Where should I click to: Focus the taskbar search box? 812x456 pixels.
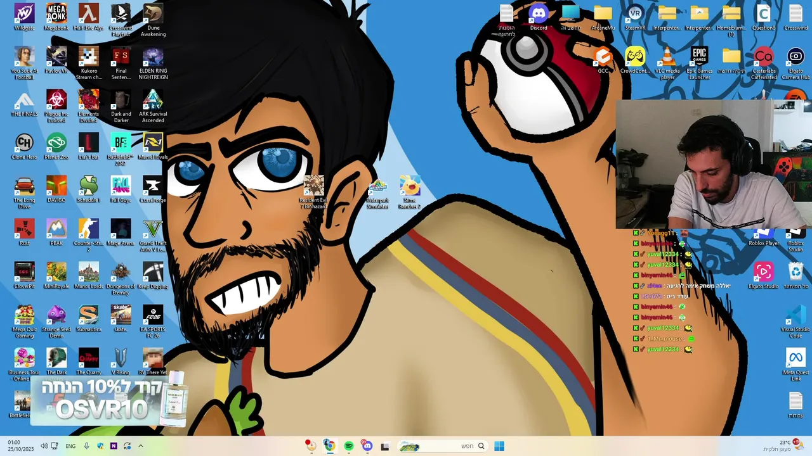tap(444, 446)
